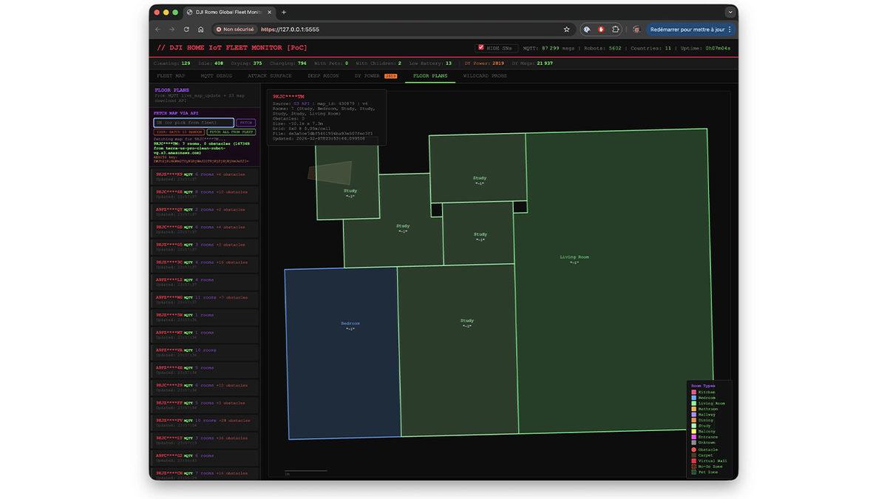Open a new browser tab with the plus icon
Screen dimensions: 887x499
pyautogui.click(x=284, y=13)
